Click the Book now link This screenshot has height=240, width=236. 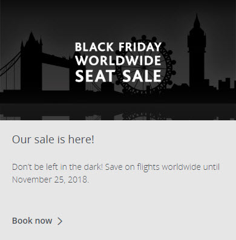38,221
